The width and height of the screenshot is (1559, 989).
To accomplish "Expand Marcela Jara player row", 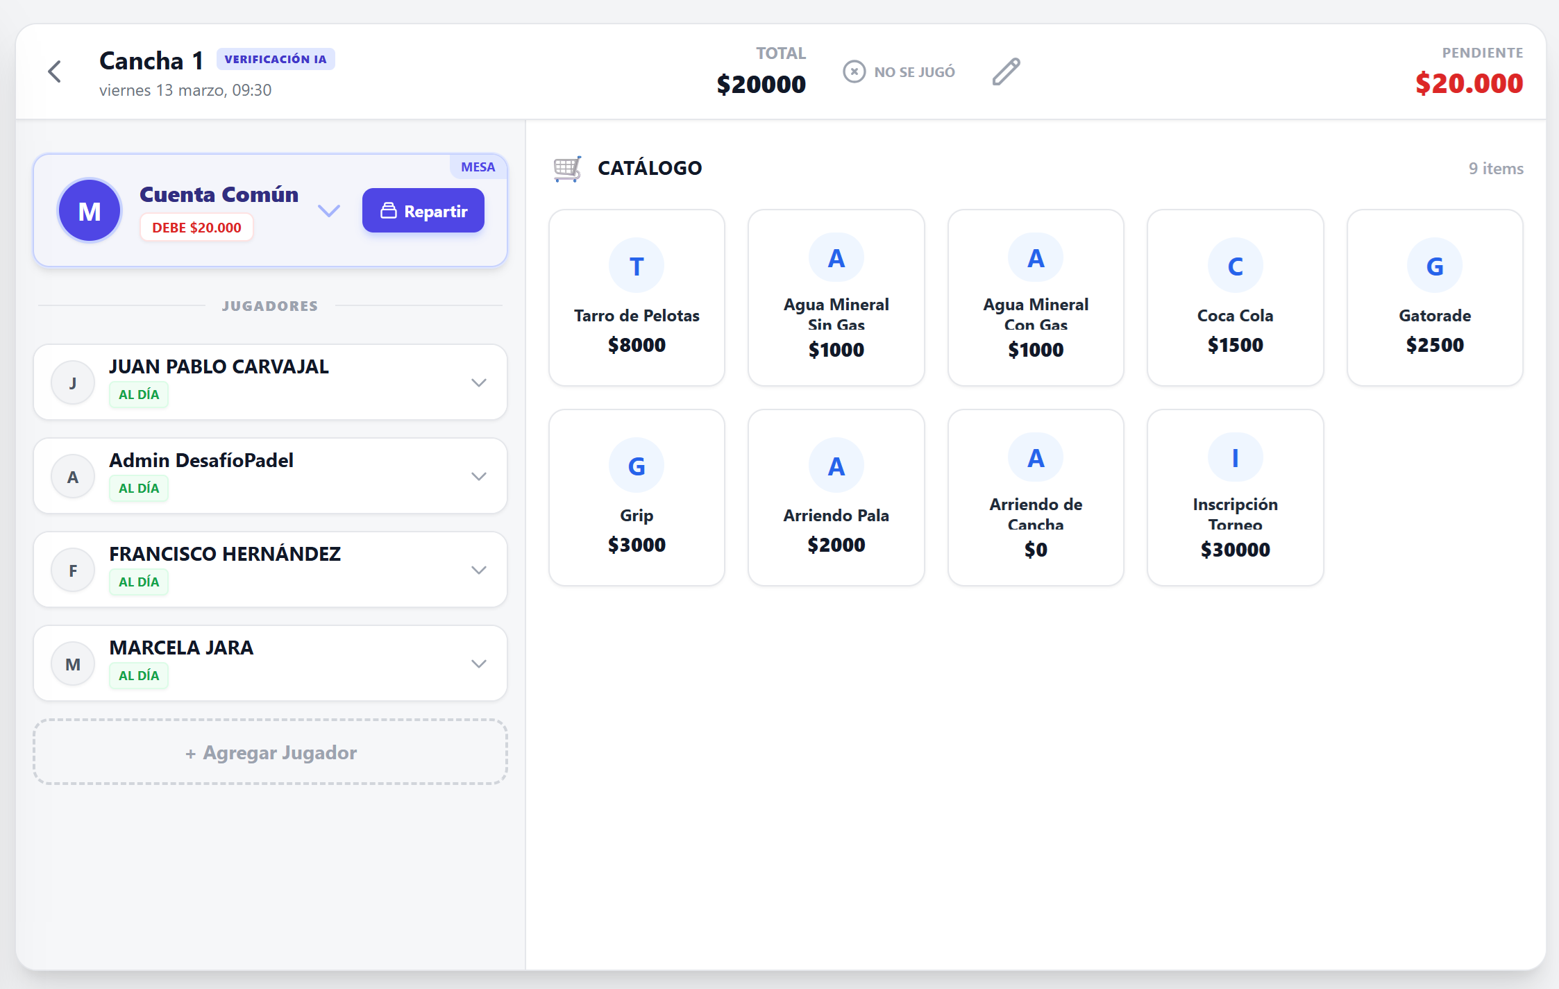I will 478,663.
